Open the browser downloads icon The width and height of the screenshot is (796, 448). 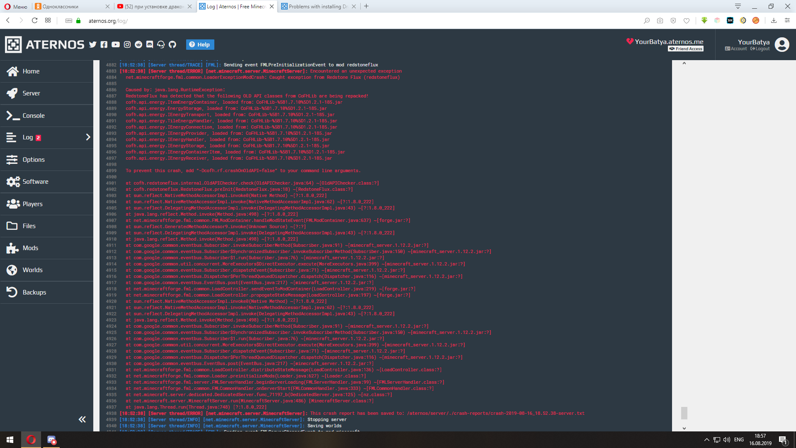774,20
